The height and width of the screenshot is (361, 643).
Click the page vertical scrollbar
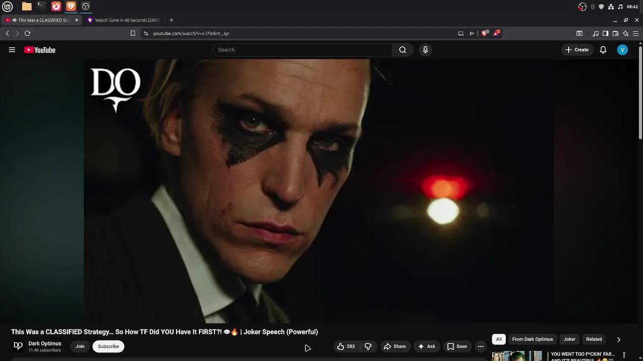coord(640,93)
